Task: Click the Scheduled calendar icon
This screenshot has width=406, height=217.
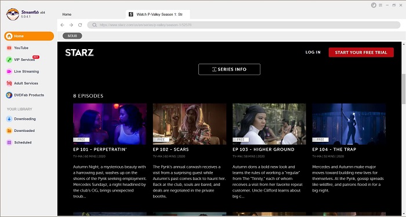Action: click(9, 142)
